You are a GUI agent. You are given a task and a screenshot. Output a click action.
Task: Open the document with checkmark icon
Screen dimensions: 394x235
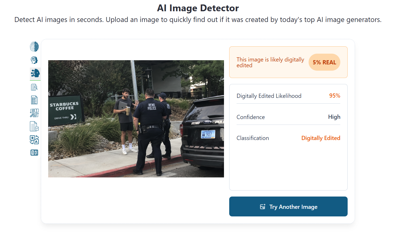(x=34, y=126)
